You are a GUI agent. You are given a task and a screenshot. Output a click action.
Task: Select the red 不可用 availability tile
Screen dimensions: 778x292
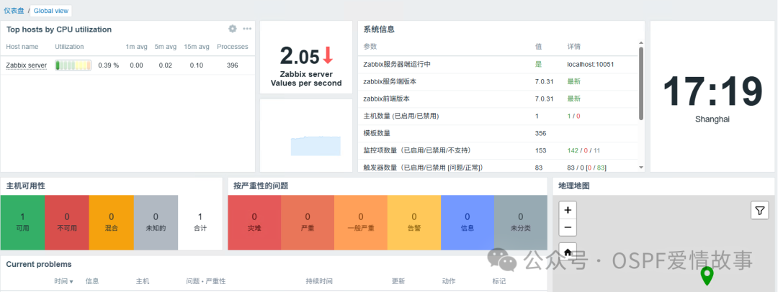[x=67, y=222]
